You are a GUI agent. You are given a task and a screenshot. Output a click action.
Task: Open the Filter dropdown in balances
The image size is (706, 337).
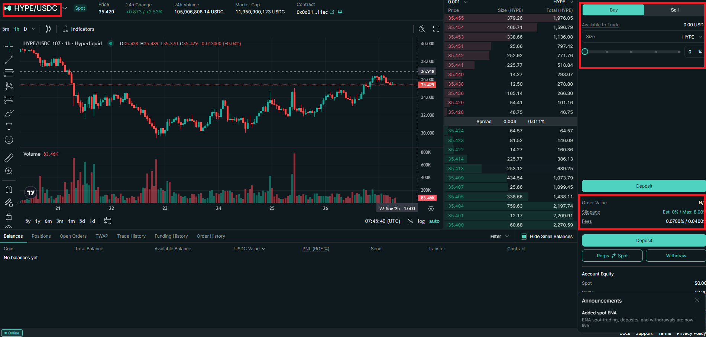click(x=499, y=237)
